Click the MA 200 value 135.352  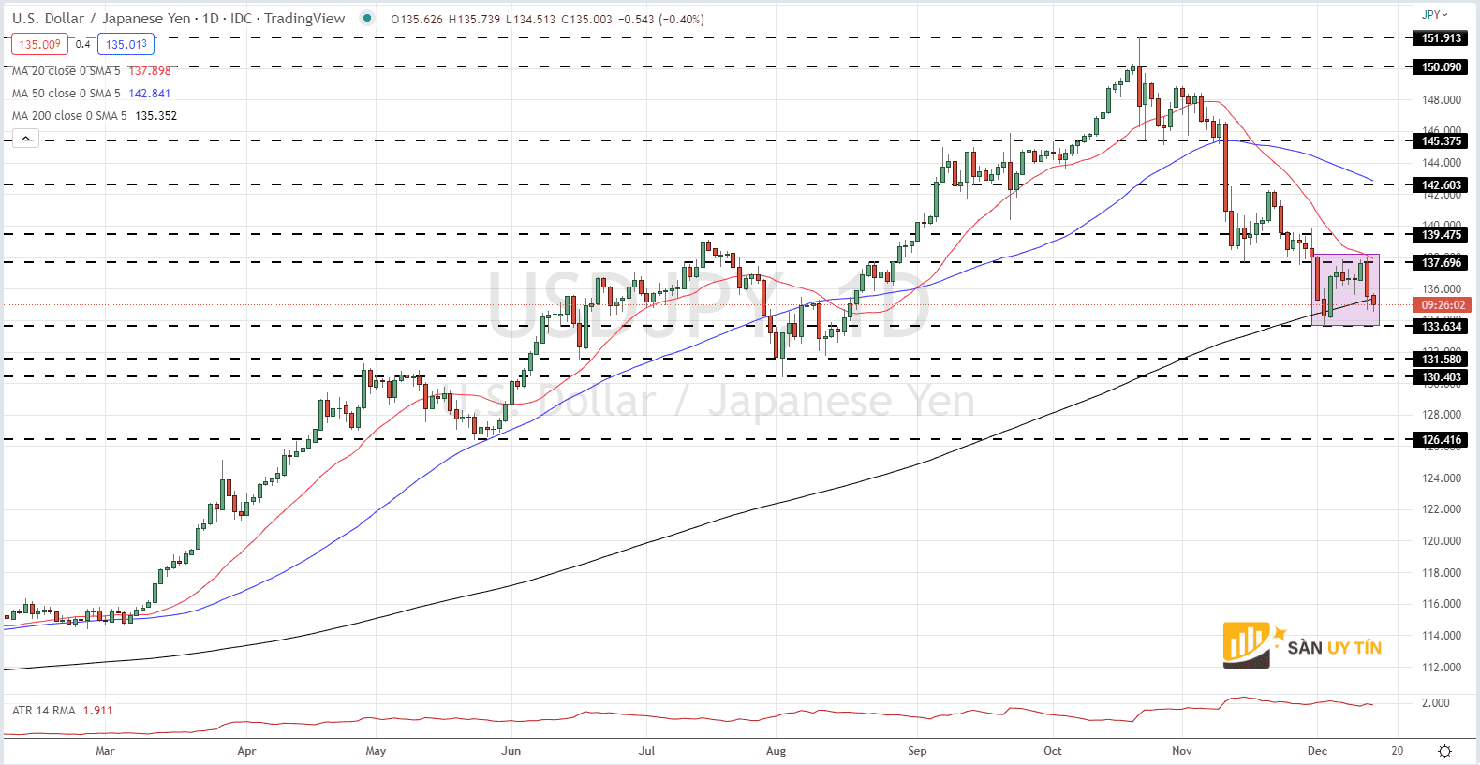(x=155, y=115)
